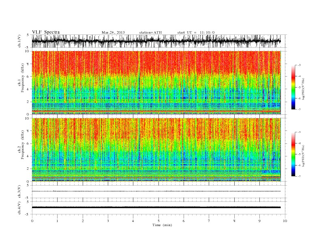321x248 pixels.
Task: Click inside the ch.2 spectrogram panel
Action: click(156, 150)
